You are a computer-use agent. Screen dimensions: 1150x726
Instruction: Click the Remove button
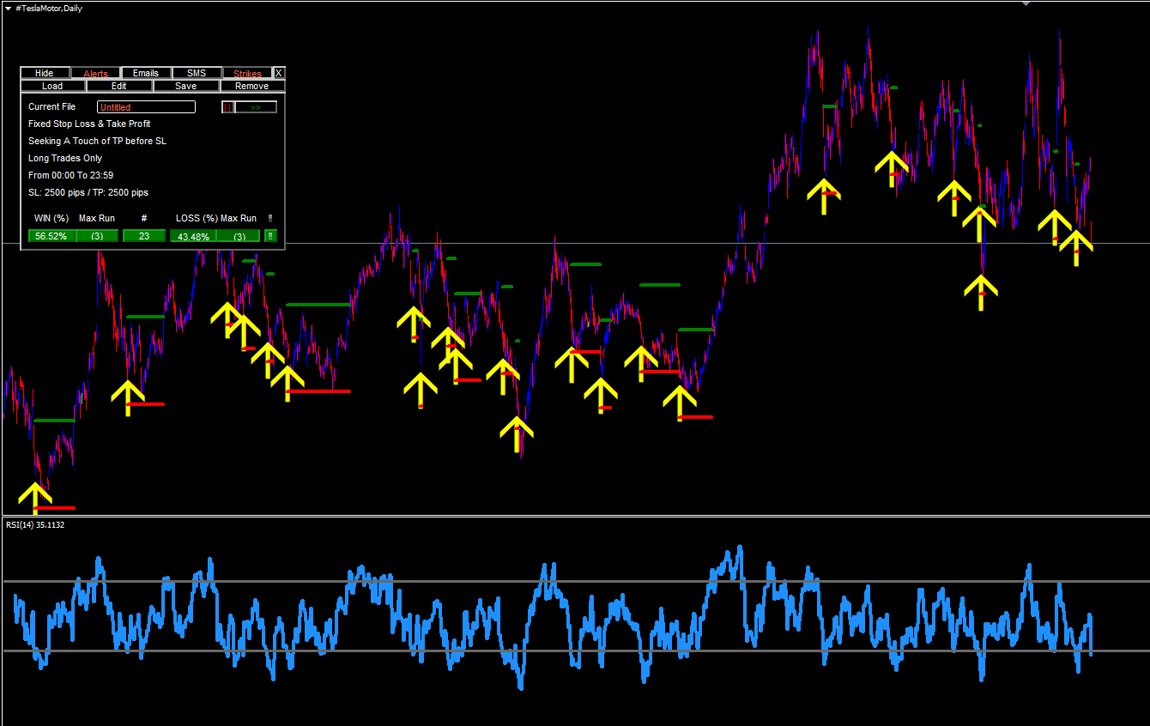click(251, 86)
